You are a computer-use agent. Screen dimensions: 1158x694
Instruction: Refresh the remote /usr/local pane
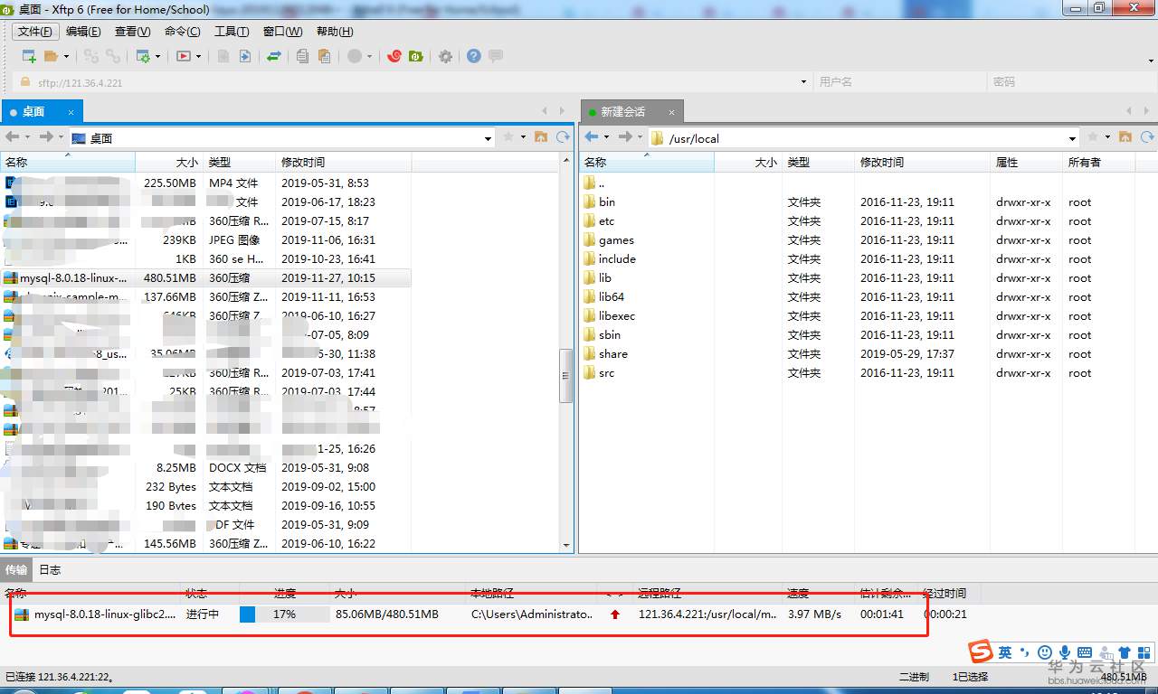tap(1147, 137)
